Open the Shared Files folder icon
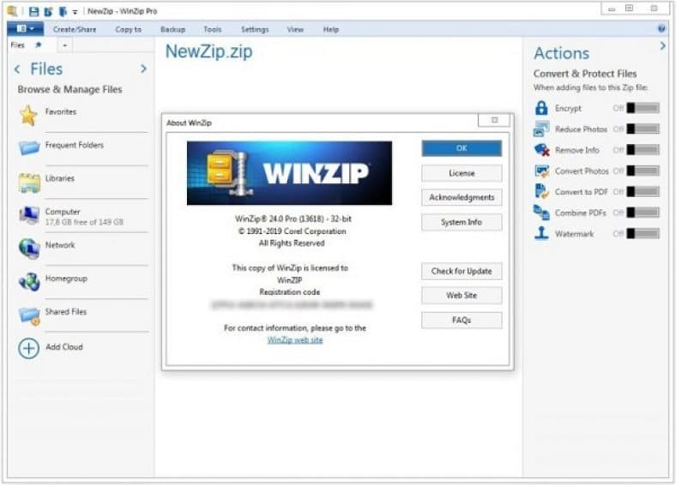Viewport: 676px width, 485px height. point(29,315)
